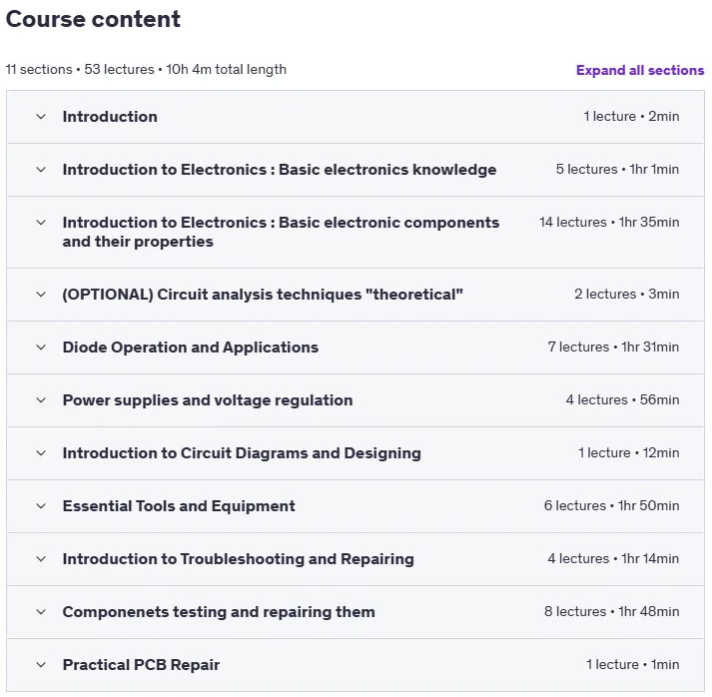Select the Introduction section title
Viewport: 712px width, 697px height.
(x=110, y=117)
